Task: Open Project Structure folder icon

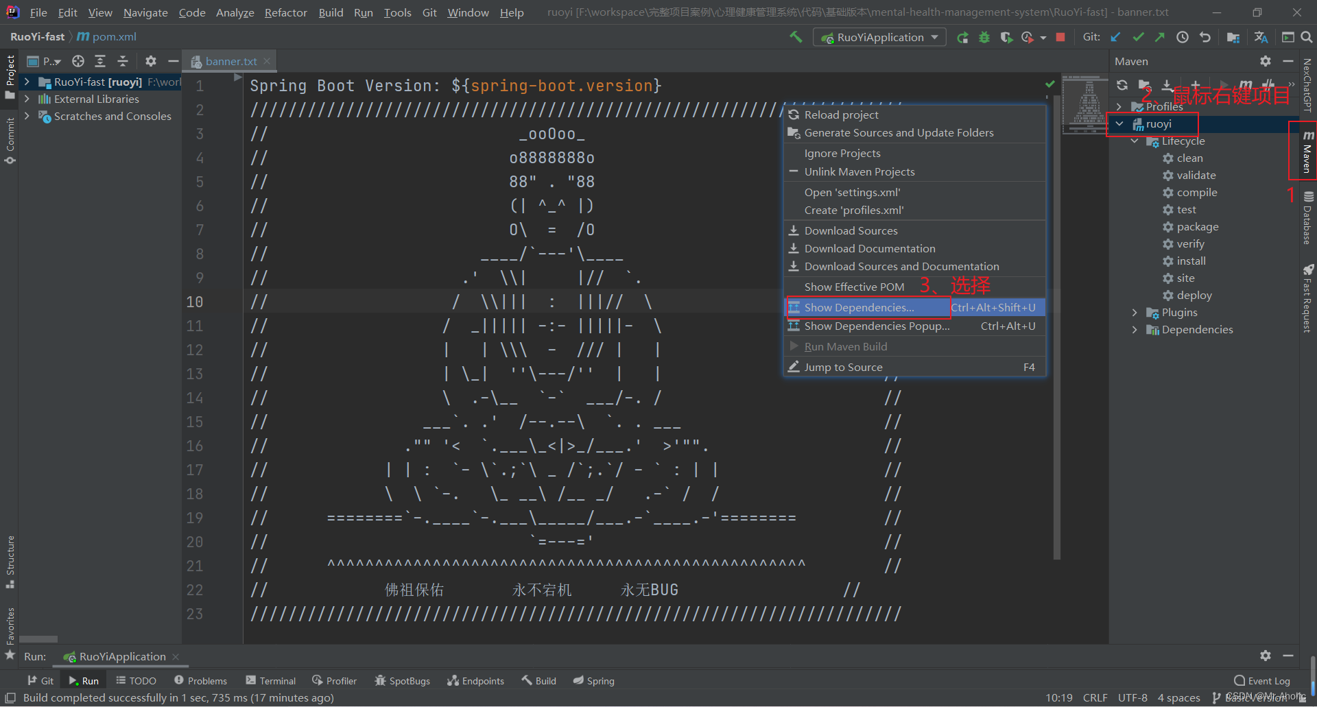Action: coord(1233,37)
